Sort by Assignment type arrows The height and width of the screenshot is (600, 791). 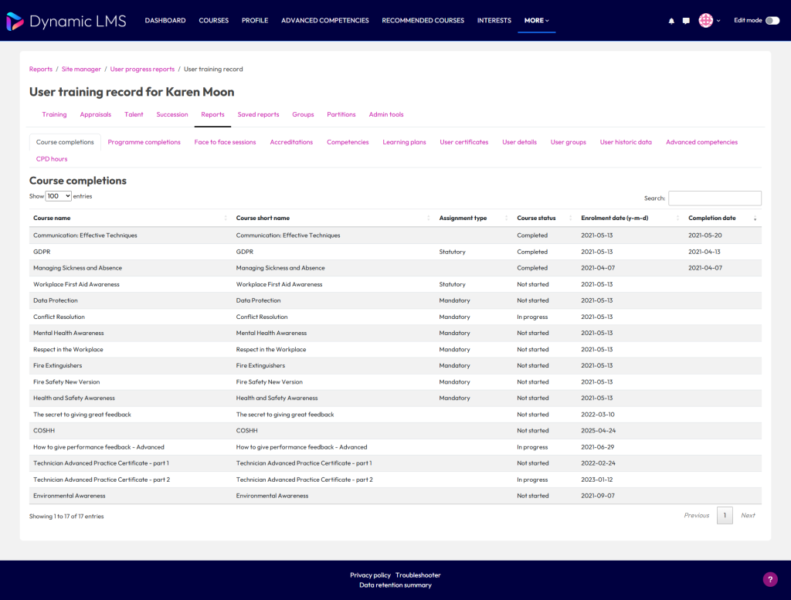pos(506,218)
